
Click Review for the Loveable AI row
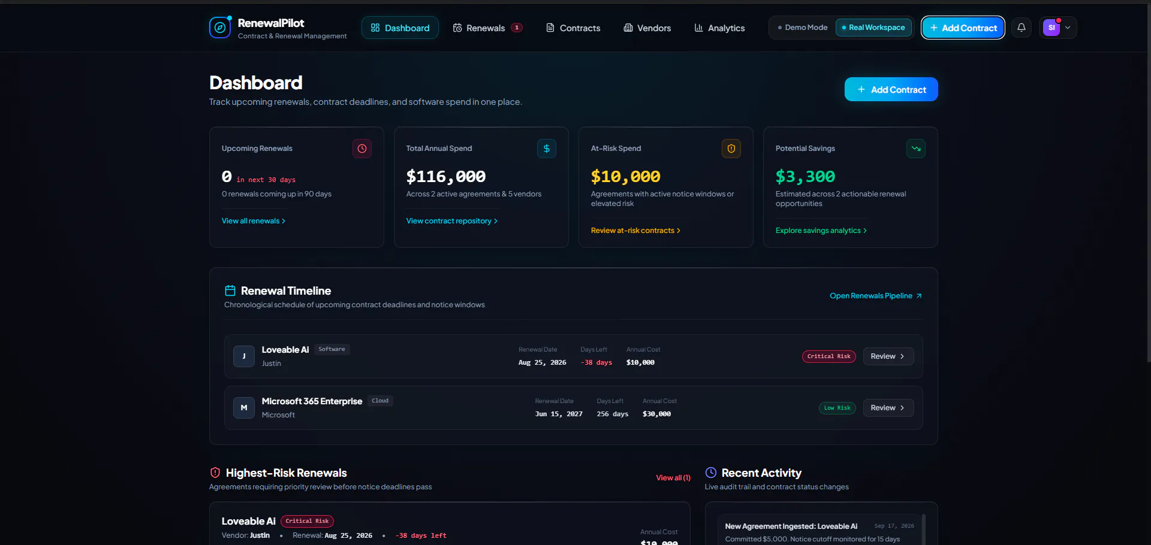888,356
